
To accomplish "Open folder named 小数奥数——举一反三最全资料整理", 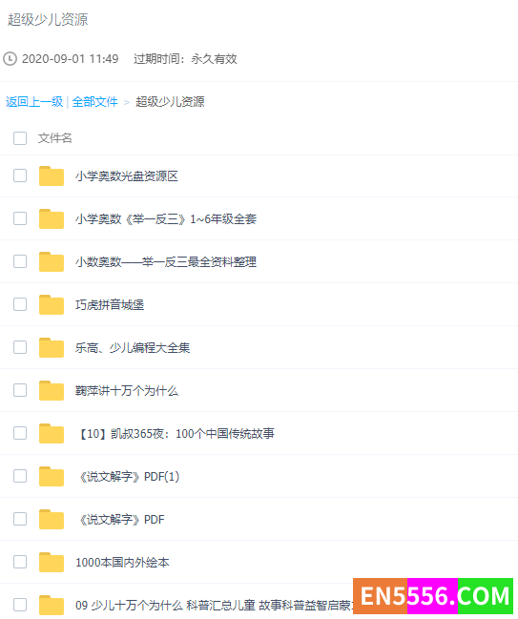I will pyautogui.click(x=166, y=261).
